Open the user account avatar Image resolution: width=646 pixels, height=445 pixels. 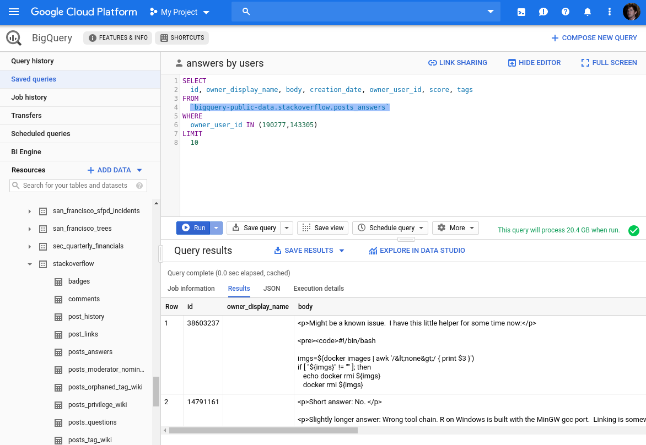[x=631, y=12]
